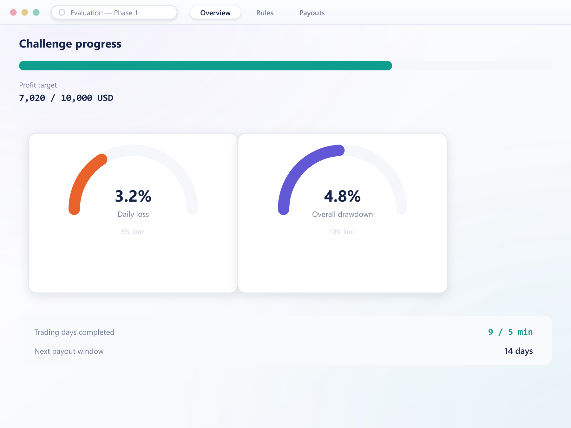Click the 5% limit text
The width and height of the screenshot is (571, 428).
tap(133, 232)
